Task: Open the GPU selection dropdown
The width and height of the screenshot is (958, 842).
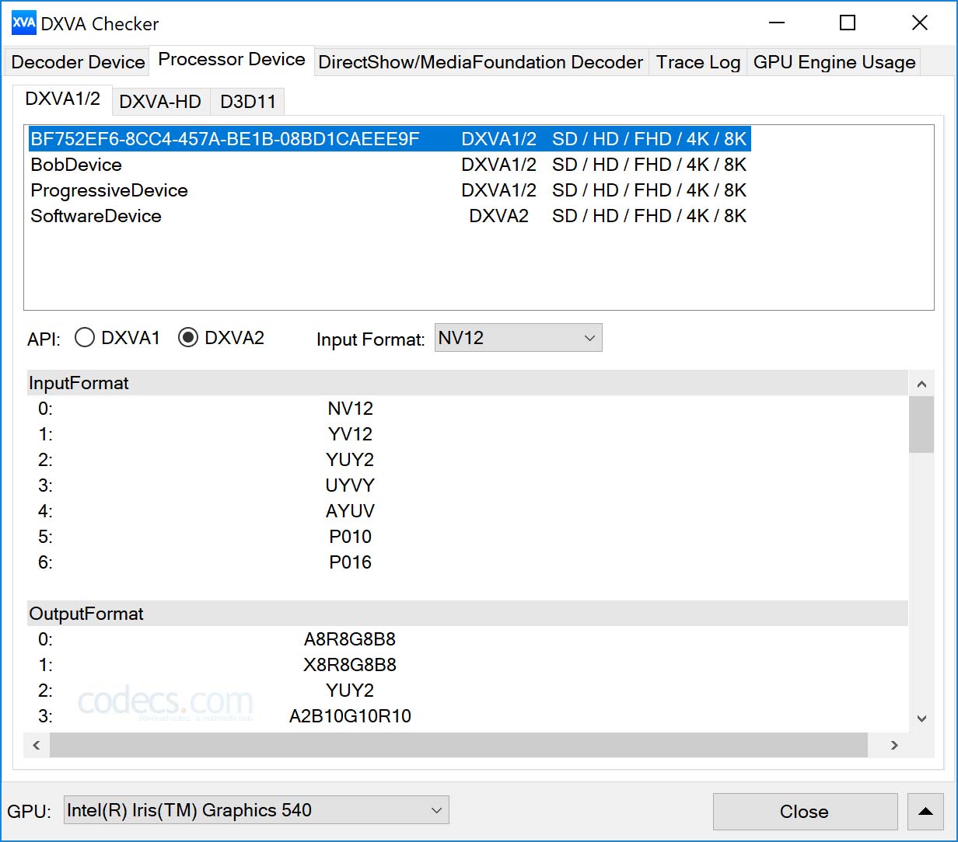Action: click(x=256, y=811)
